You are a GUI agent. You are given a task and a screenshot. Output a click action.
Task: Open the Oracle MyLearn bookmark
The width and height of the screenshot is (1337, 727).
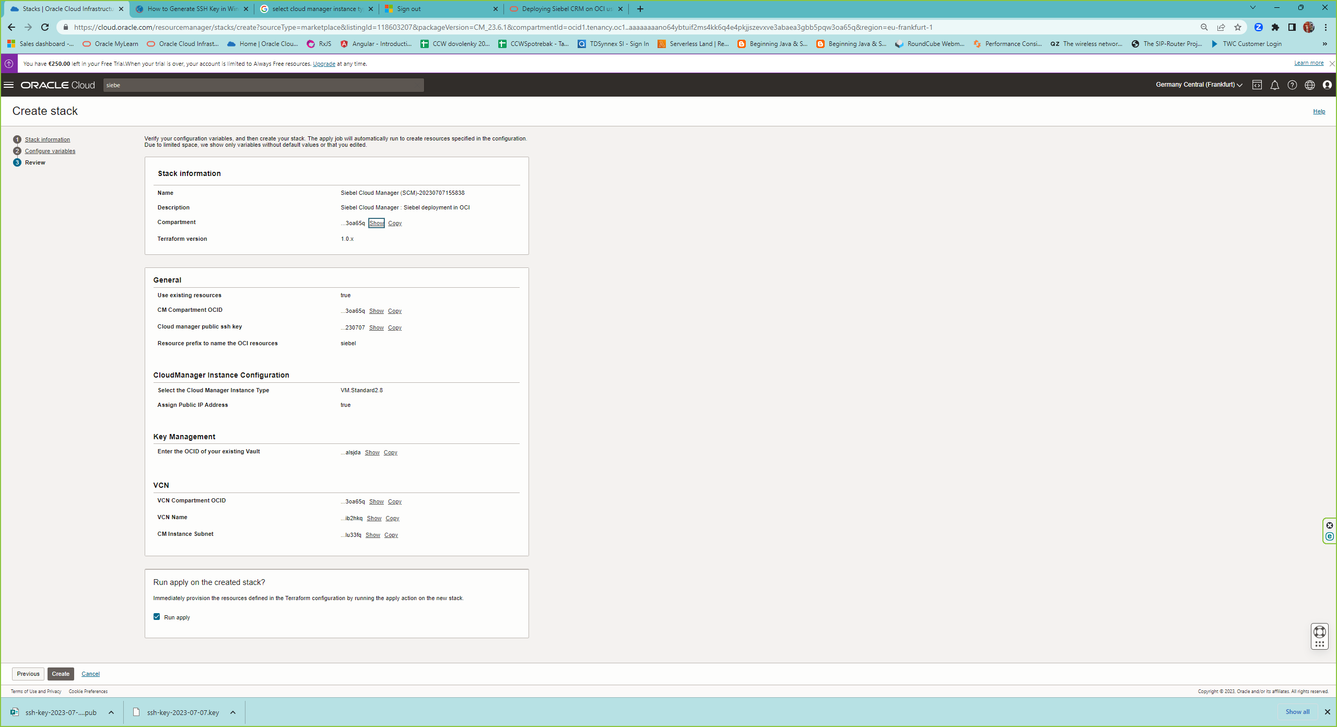111,44
